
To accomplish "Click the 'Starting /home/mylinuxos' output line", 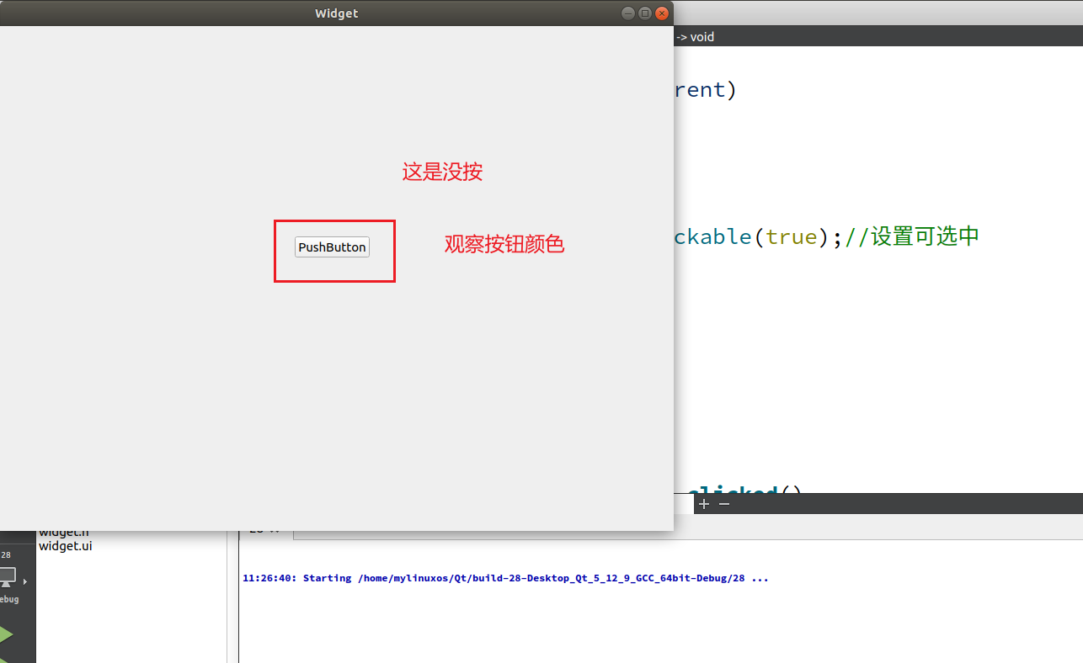I will click(x=505, y=578).
